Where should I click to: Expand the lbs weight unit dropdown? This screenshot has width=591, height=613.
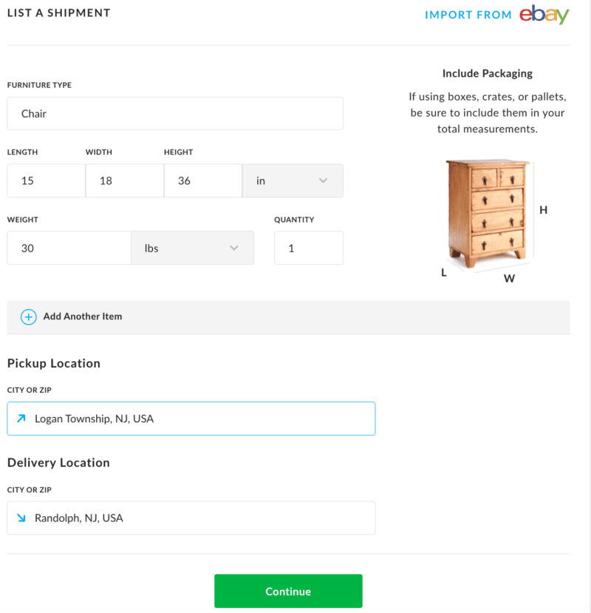[x=192, y=248]
